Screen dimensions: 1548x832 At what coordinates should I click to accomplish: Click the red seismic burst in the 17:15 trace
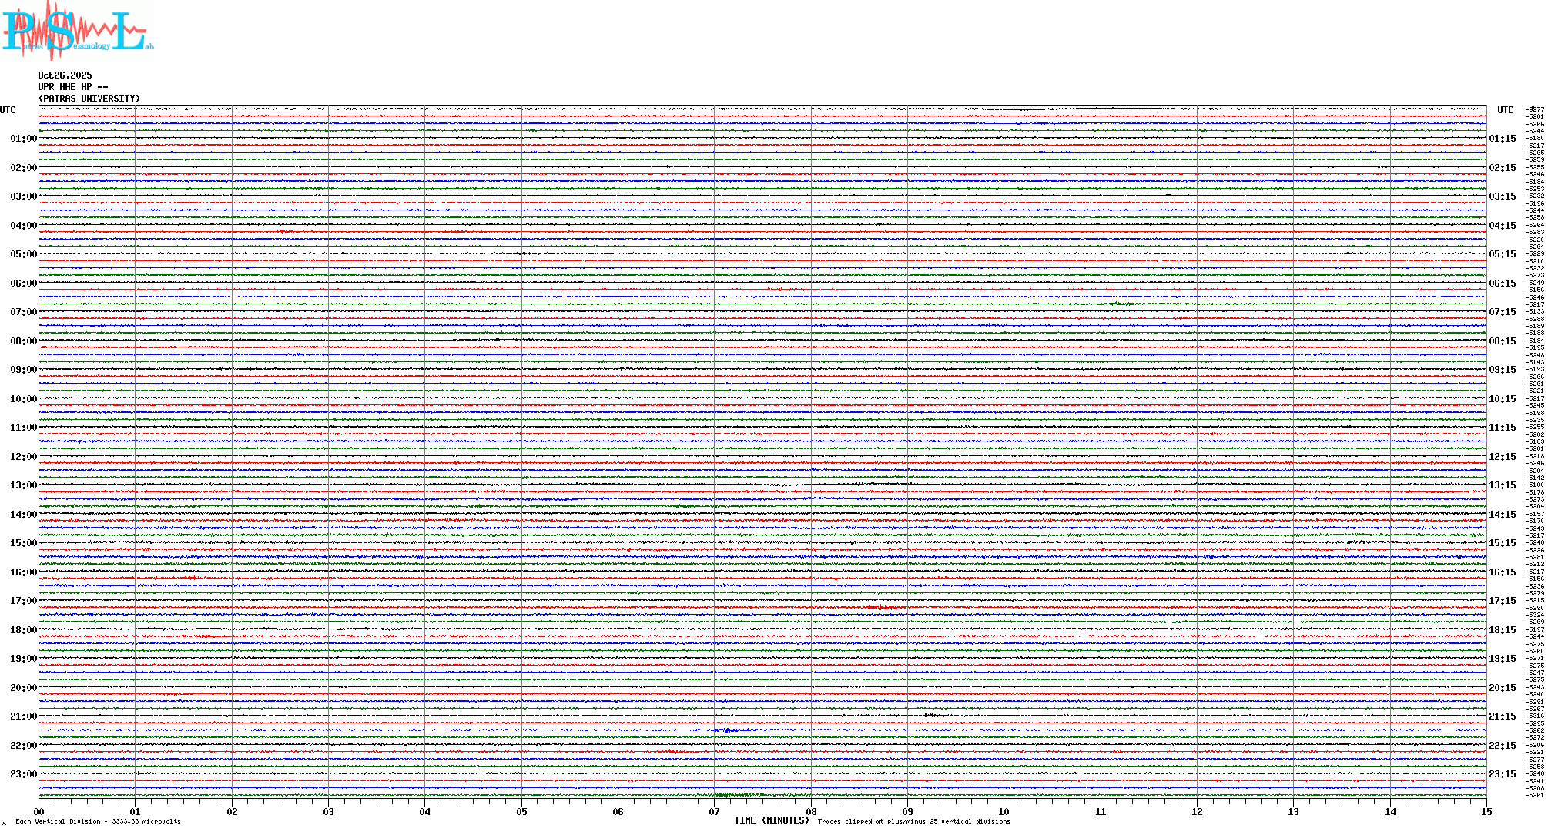[882, 608]
